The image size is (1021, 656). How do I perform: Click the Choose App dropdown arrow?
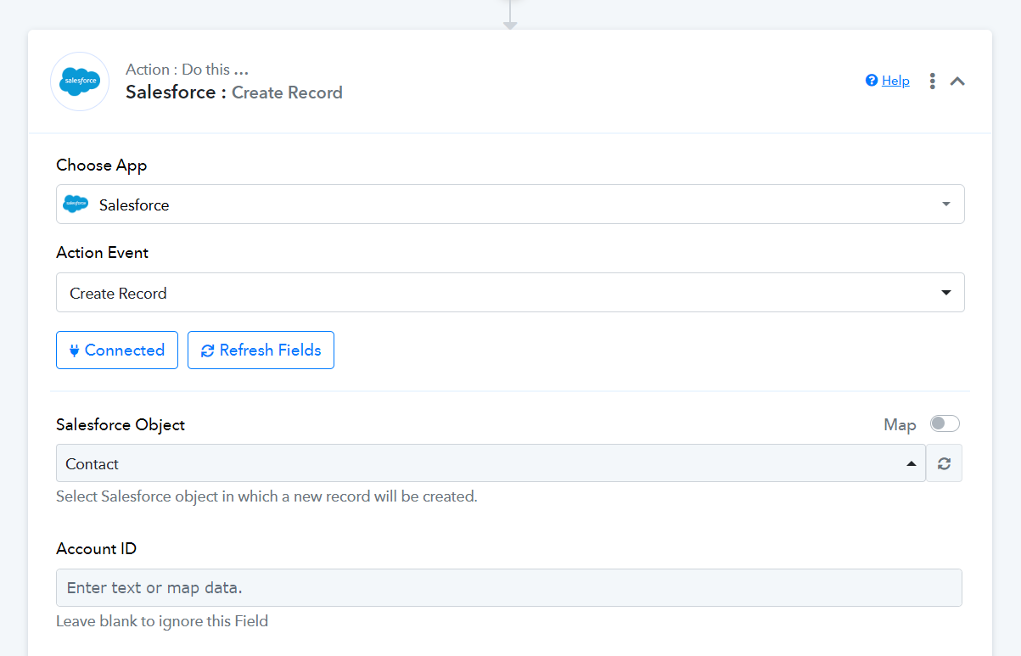945,205
